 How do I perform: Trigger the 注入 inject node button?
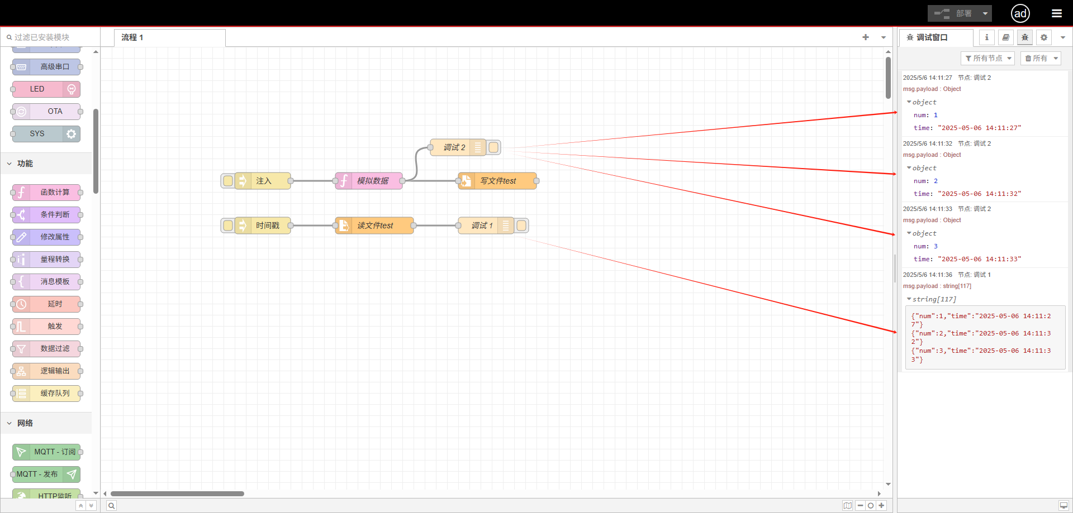pos(228,181)
